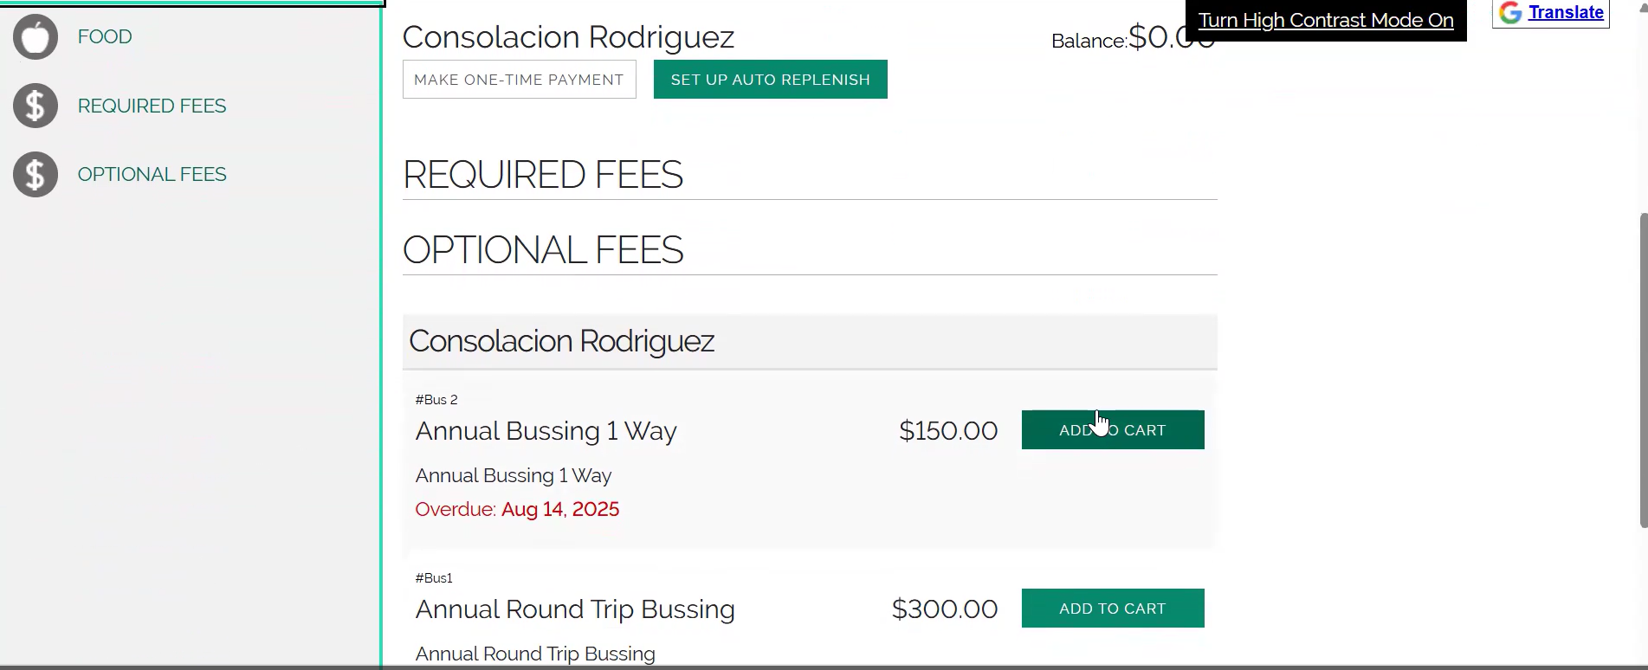Screen dimensions: 1648x670
Task: Click the apple Food icon
Action: tap(36, 37)
